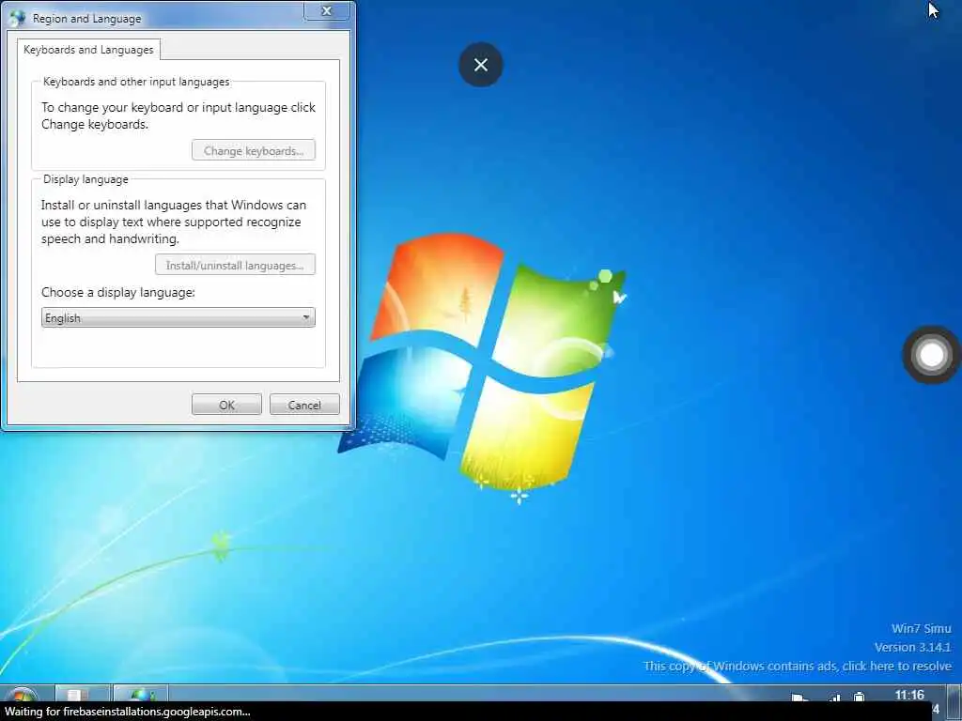This screenshot has width=962, height=721.
Task: Click the Install/uninstall languages... button
Action: [x=235, y=265]
